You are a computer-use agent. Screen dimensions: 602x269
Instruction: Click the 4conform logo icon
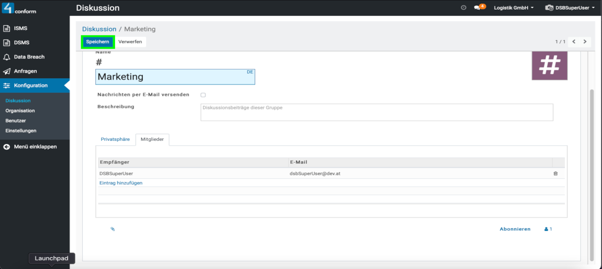click(x=8, y=8)
